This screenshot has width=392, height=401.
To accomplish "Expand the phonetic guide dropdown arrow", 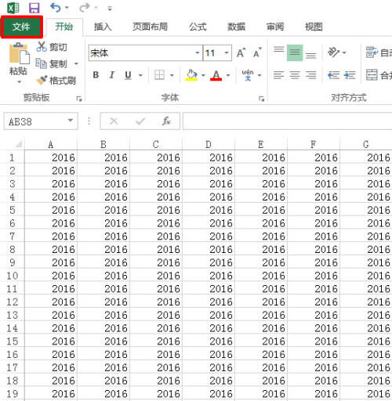I will tap(260, 75).
